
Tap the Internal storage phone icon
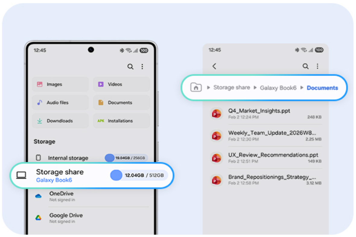[x=38, y=157]
